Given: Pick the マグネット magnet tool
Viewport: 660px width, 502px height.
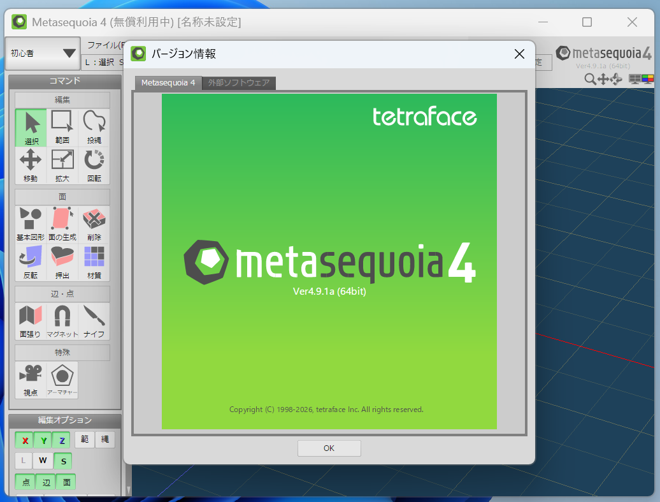Looking at the screenshot, I should pos(62,321).
